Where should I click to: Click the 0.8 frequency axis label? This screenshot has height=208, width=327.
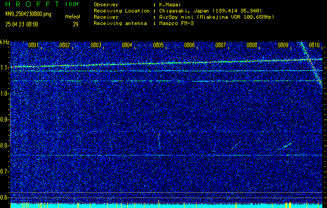(4, 146)
